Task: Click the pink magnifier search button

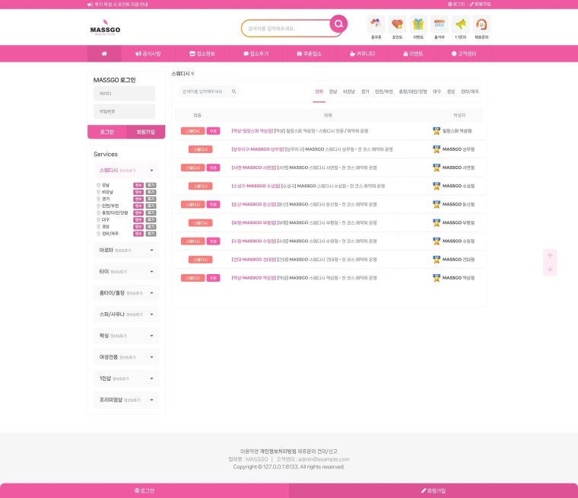Action: 338,24
